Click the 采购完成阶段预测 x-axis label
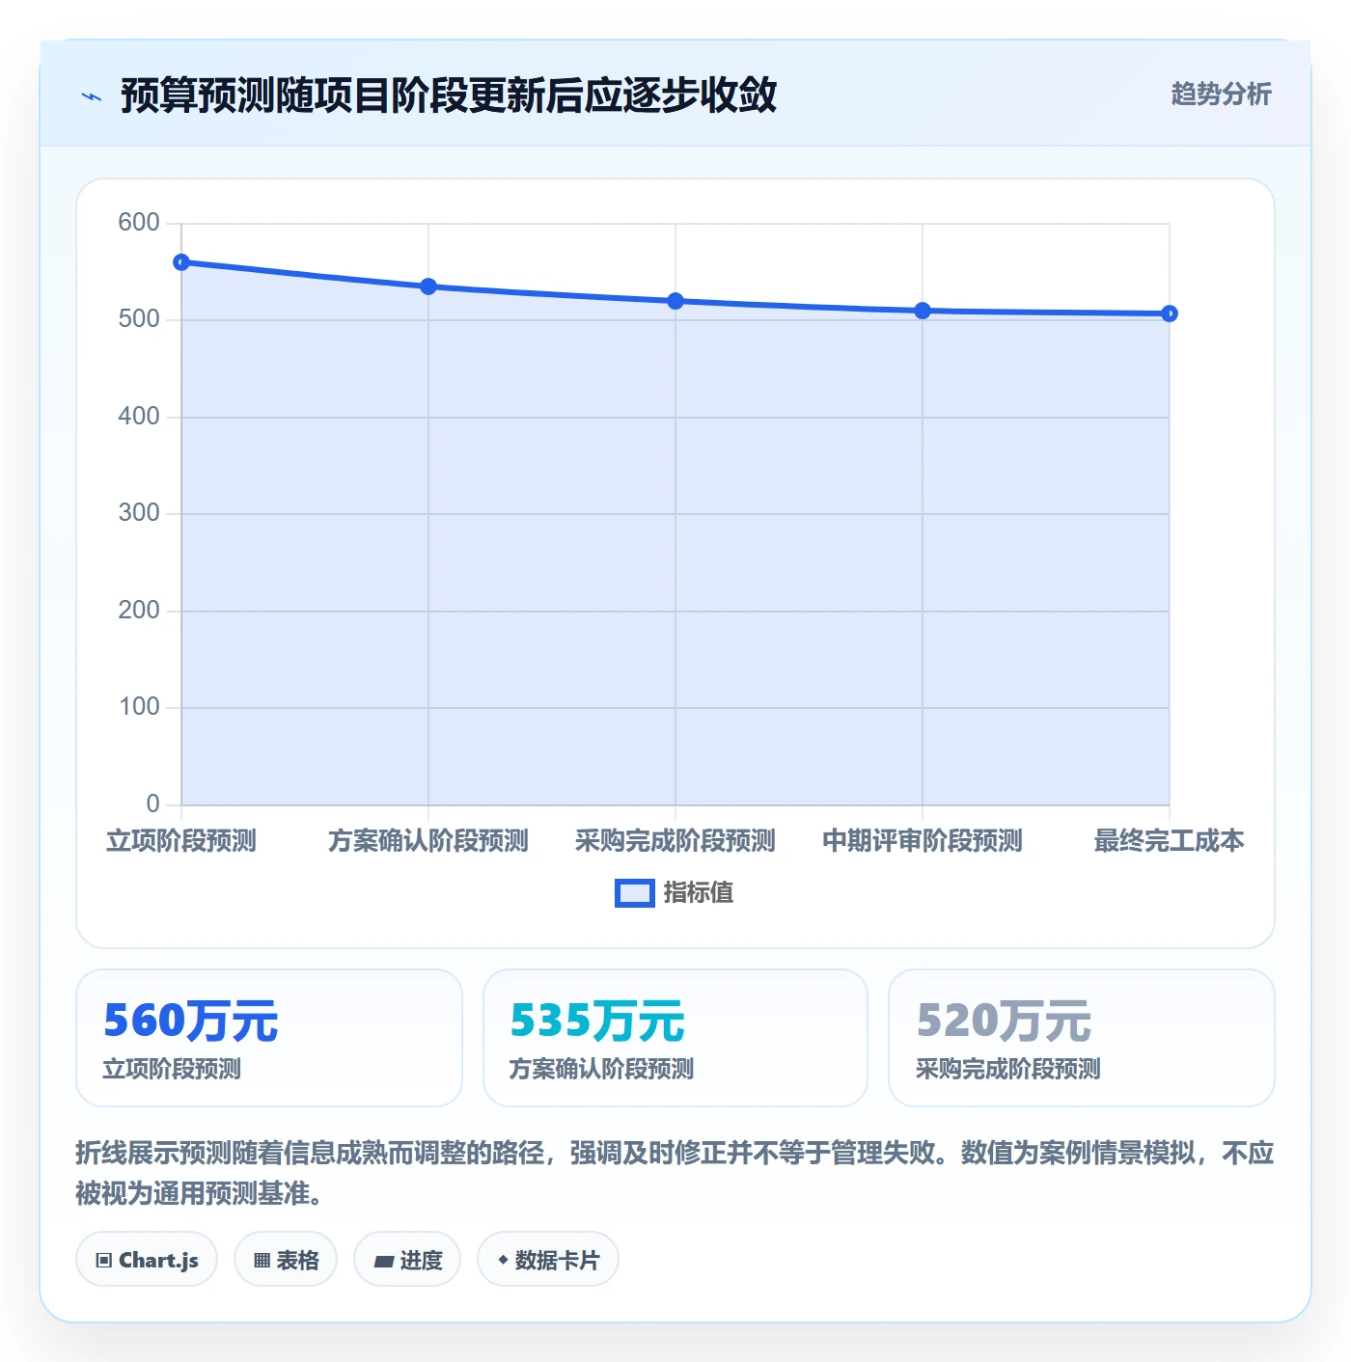This screenshot has width=1351, height=1362. (x=675, y=841)
